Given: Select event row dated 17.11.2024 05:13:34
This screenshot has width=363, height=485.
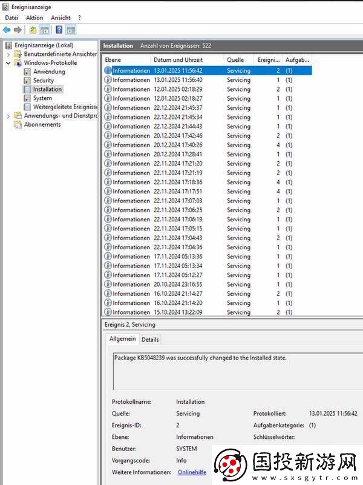Looking at the screenshot, I should point(208,266).
